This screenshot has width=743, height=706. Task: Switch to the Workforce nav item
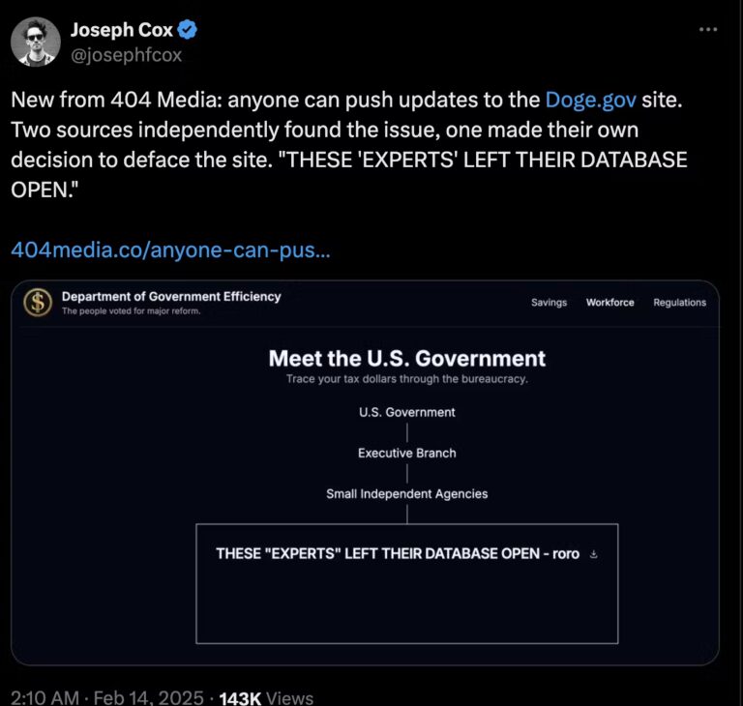coord(609,303)
